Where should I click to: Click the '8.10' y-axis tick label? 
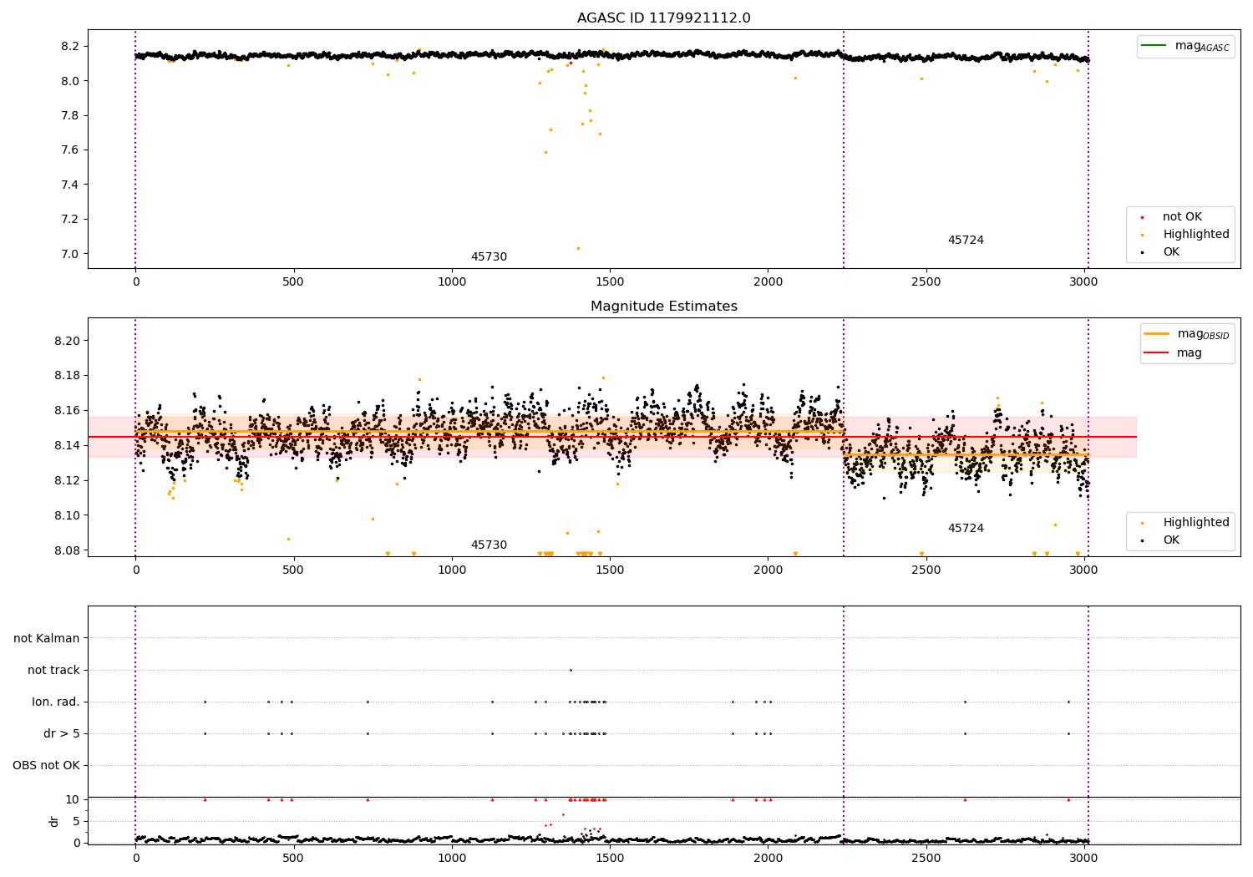click(x=67, y=515)
